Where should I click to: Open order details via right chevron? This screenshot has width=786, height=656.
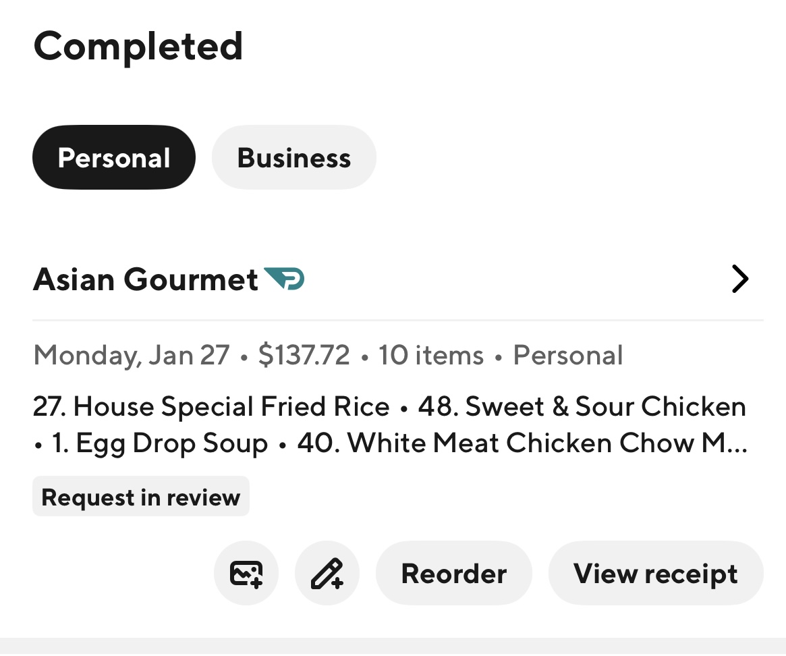click(740, 279)
